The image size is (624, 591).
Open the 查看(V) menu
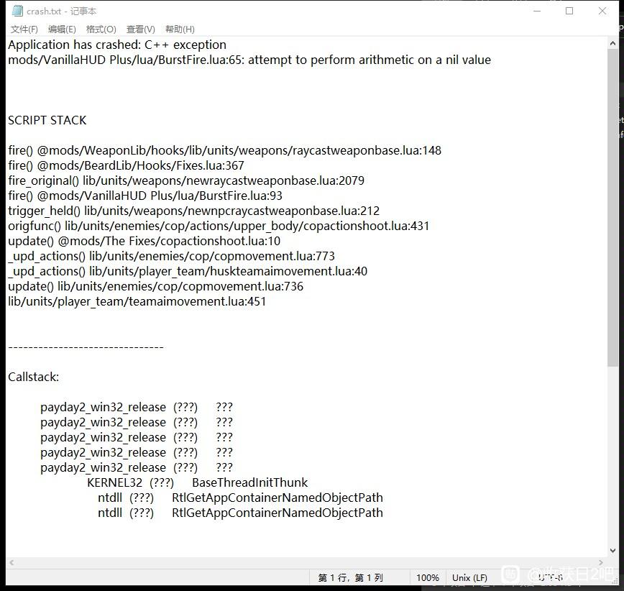pos(140,29)
